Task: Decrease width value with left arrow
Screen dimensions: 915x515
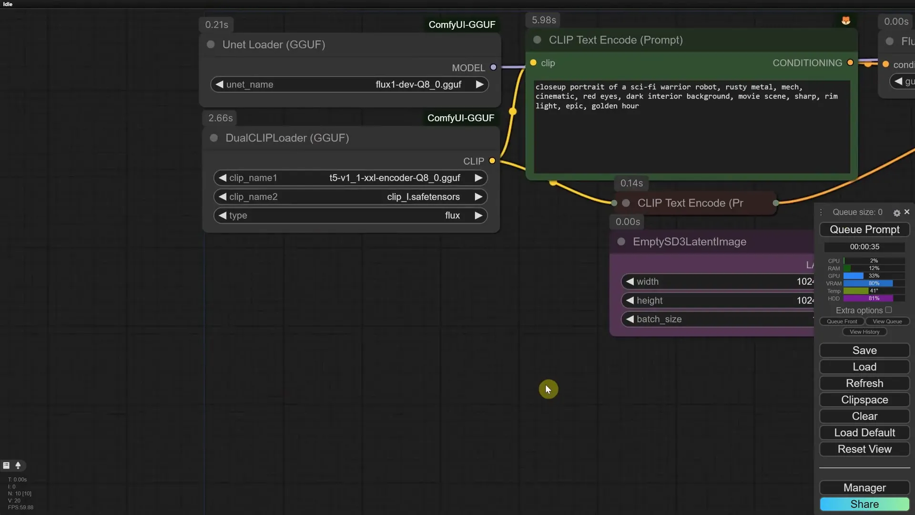Action: pyautogui.click(x=630, y=281)
